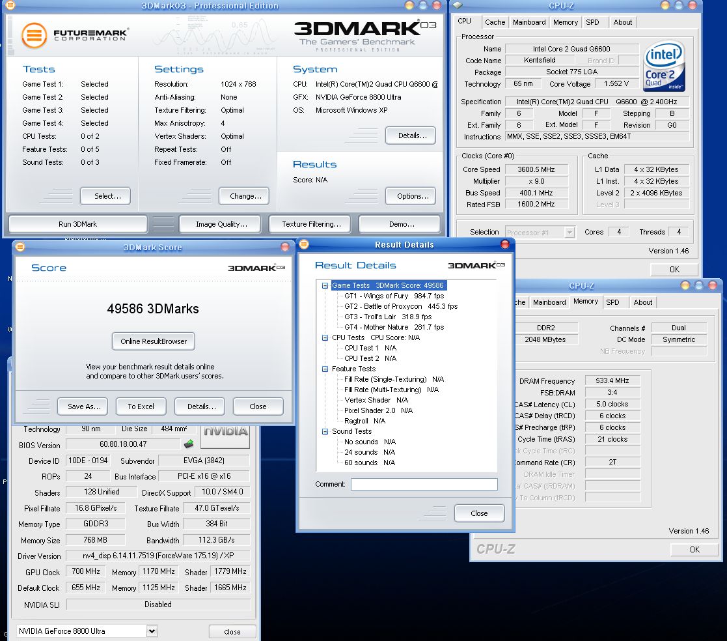Open Mainboard tab in lower CPU-Z window
Image resolution: width=727 pixels, height=641 pixels.
549,302
